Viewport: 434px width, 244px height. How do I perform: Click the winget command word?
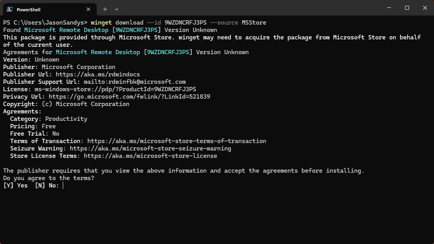point(101,23)
